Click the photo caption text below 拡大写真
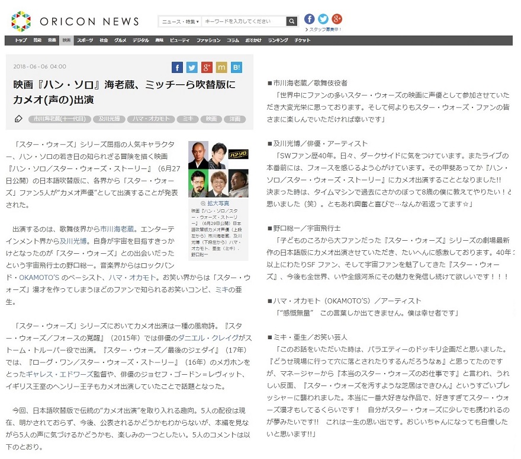The image size is (521, 459). [x=217, y=232]
